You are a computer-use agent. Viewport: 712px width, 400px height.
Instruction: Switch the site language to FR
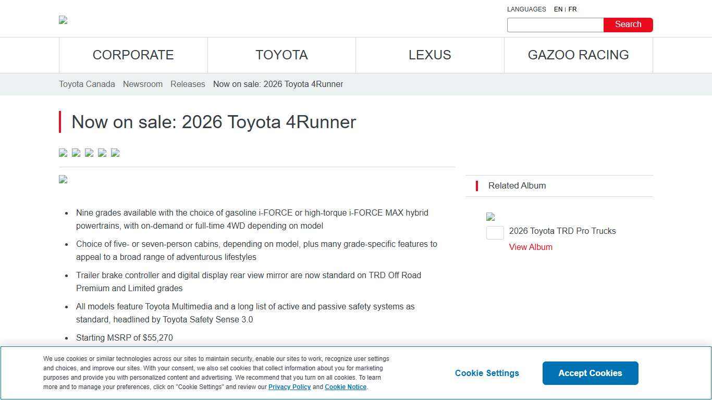tap(572, 9)
